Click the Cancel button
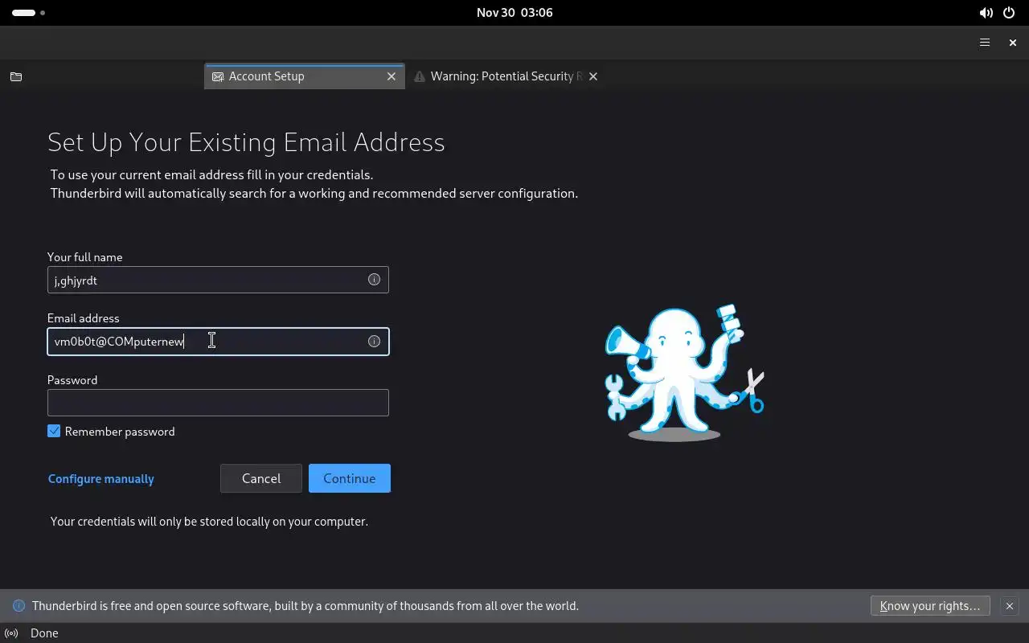Viewport: 1029px width, 643px height. (261, 478)
